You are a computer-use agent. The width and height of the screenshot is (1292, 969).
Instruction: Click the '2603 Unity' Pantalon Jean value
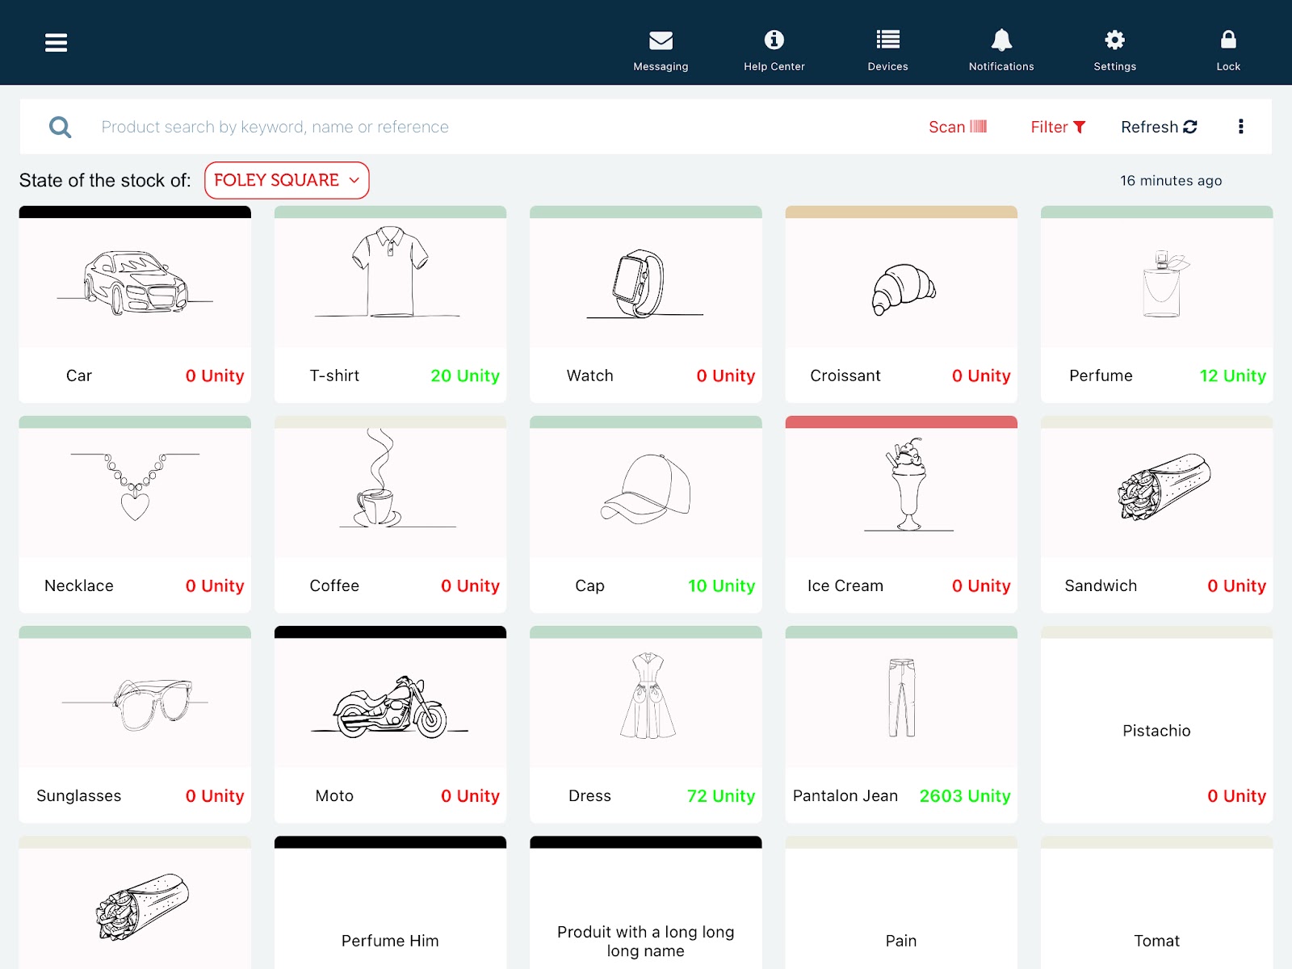pos(965,795)
